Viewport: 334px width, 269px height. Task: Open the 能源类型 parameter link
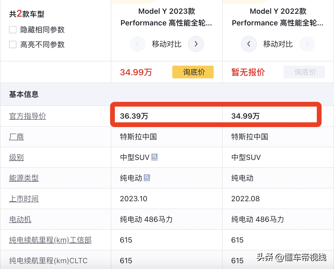pyautogui.click(x=24, y=178)
